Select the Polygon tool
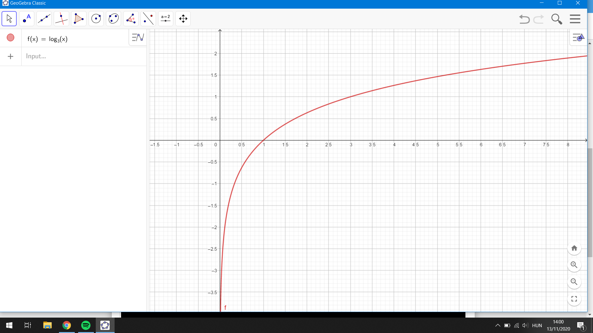Image resolution: width=593 pixels, height=333 pixels. (78, 19)
